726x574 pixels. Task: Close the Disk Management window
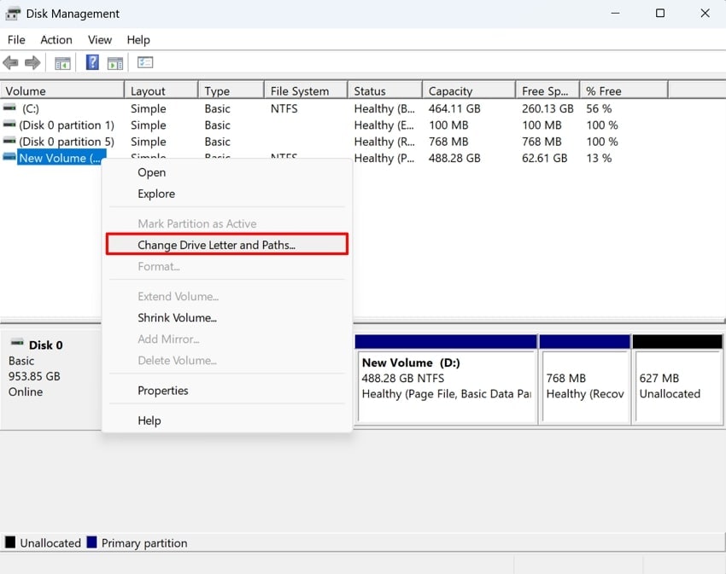[x=705, y=14]
